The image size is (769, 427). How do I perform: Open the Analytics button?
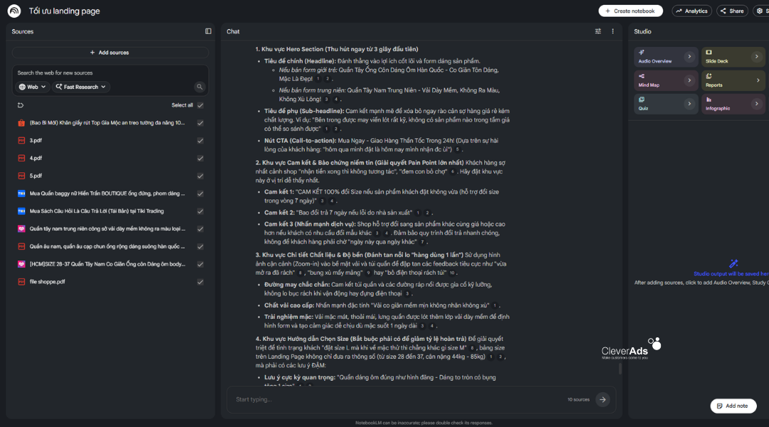click(691, 11)
